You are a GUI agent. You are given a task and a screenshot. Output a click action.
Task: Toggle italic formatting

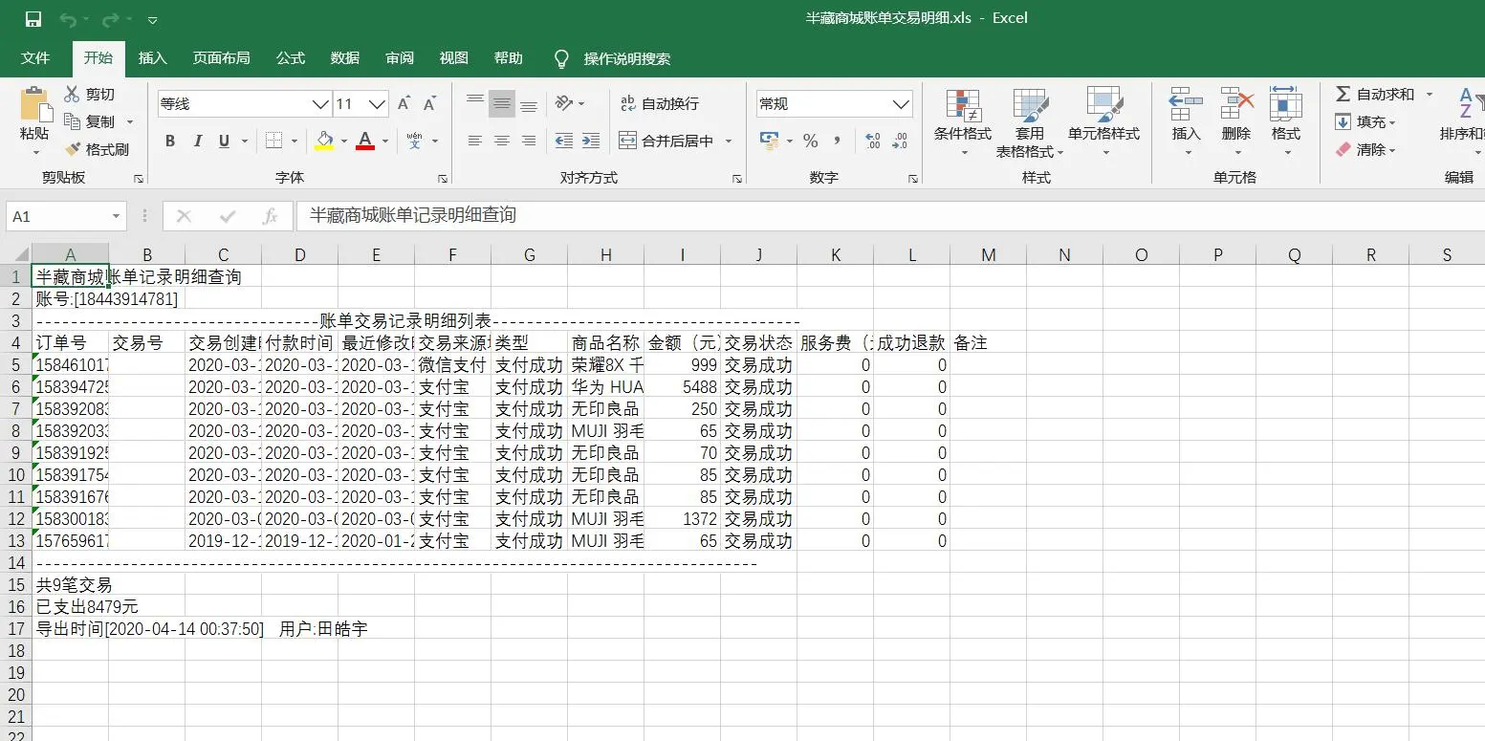pyautogui.click(x=196, y=140)
